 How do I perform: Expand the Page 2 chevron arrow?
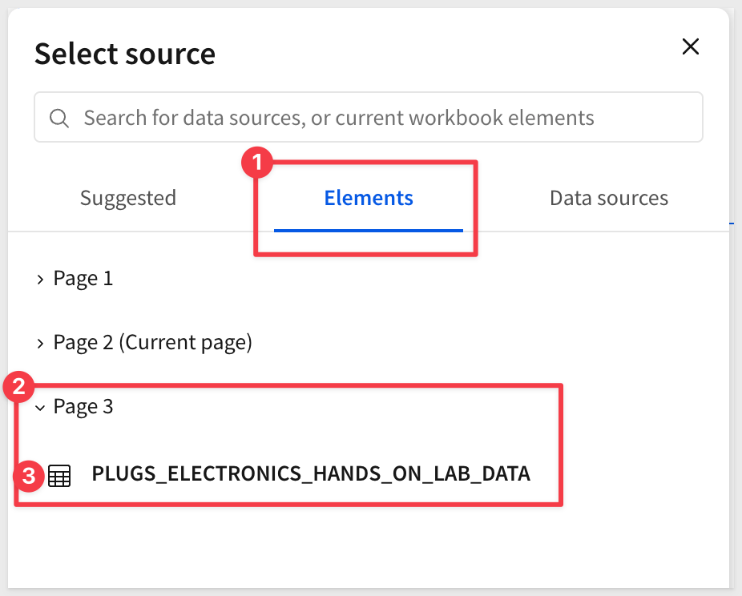40,344
